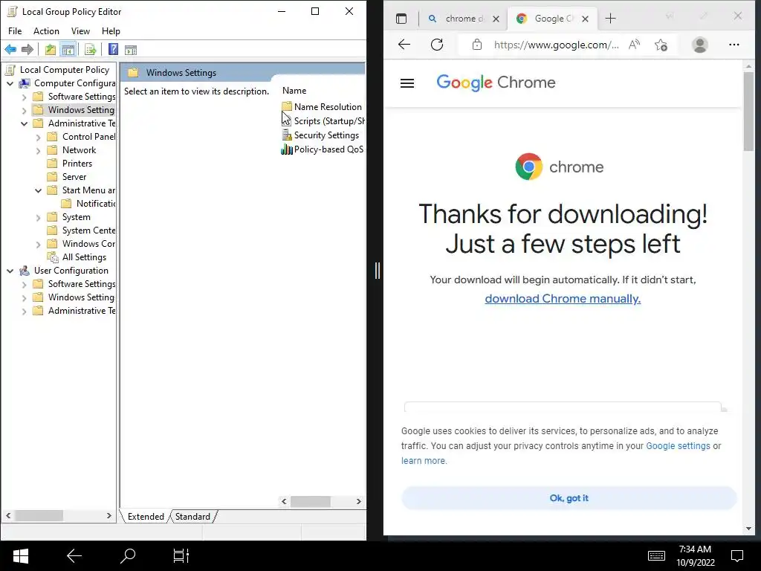Collapse the Start Menu and Taskbar node
Viewport: 761px width, 571px height.
click(39, 191)
